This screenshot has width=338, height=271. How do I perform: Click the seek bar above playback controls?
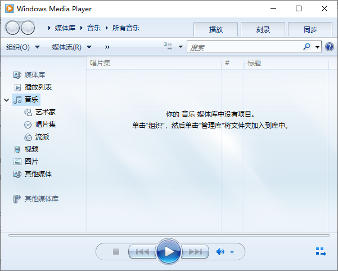tap(169, 235)
